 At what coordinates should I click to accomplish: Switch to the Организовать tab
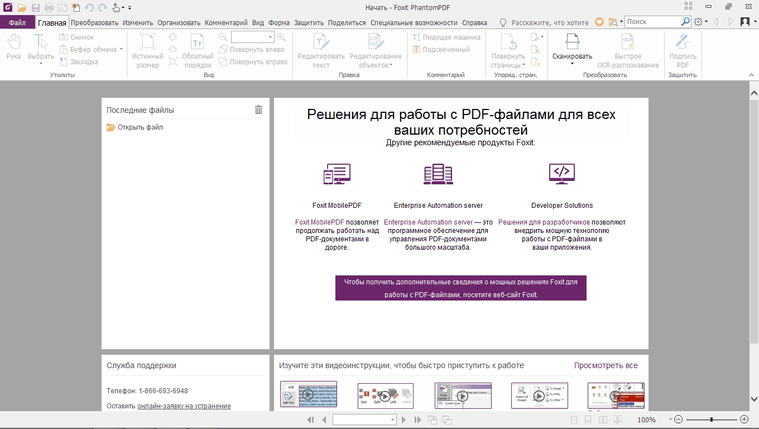[x=179, y=22]
